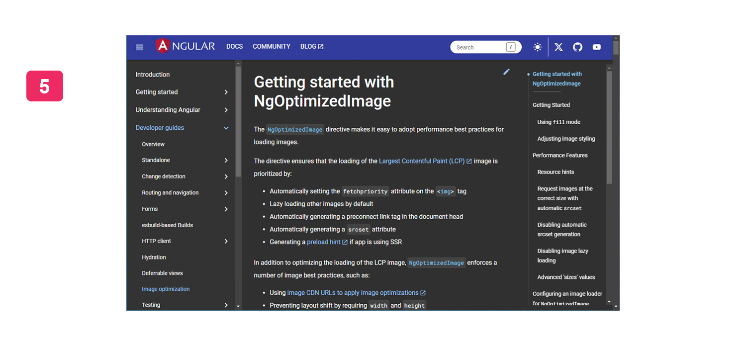The width and height of the screenshot is (746, 346).
Task: Select Image optimization in sidebar
Action: 166,289
